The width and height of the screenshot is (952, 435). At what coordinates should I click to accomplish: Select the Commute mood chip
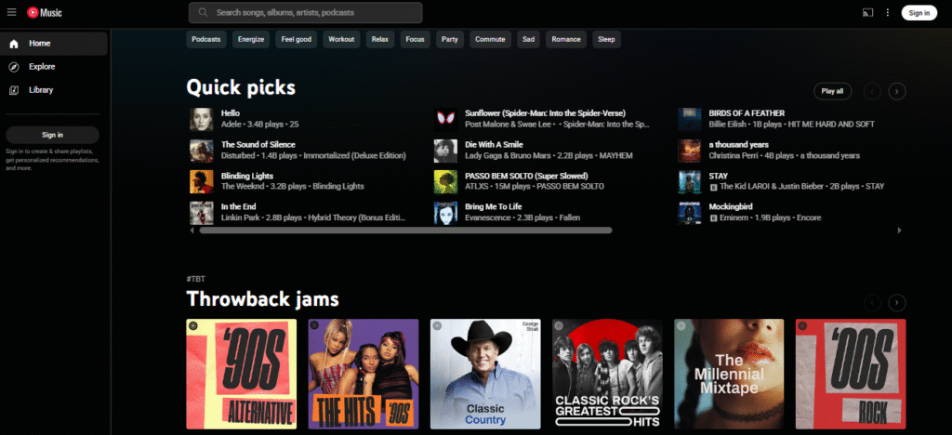[x=490, y=39]
